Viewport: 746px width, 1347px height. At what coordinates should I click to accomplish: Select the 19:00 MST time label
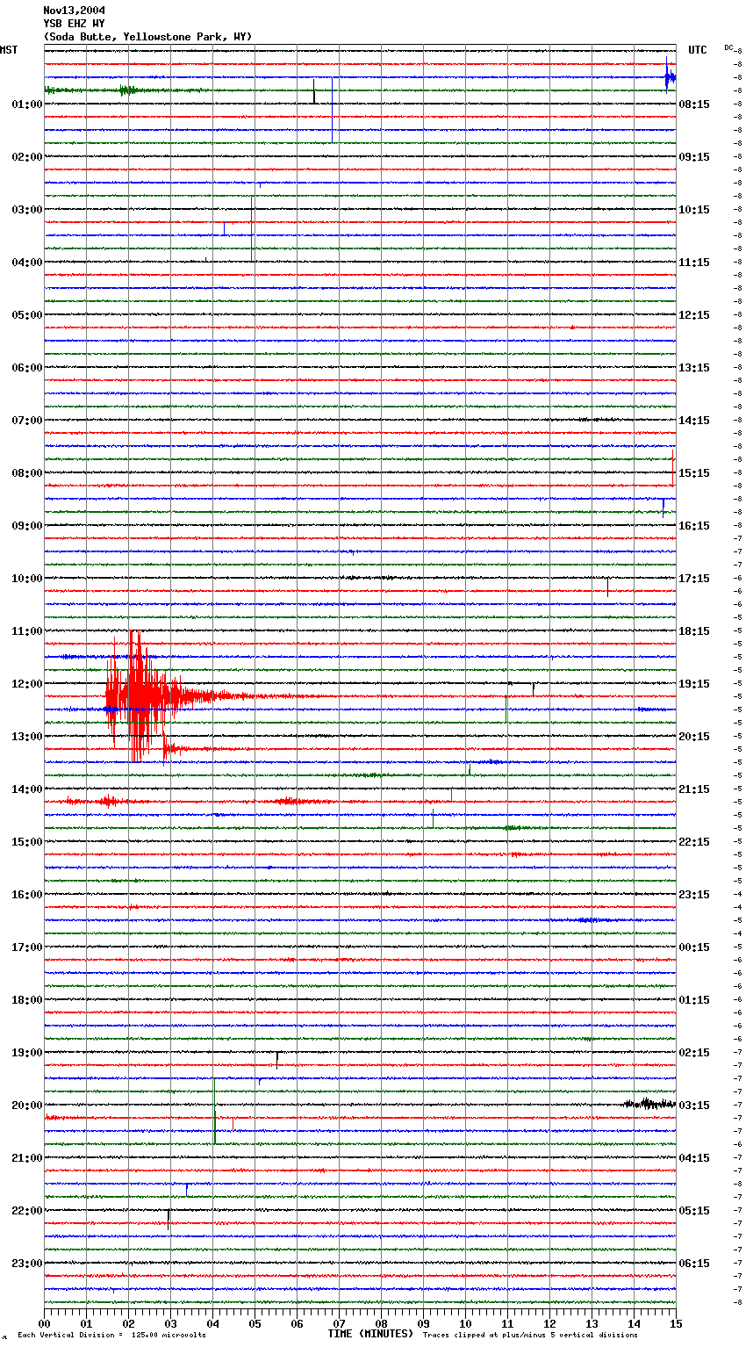[x=27, y=1053]
